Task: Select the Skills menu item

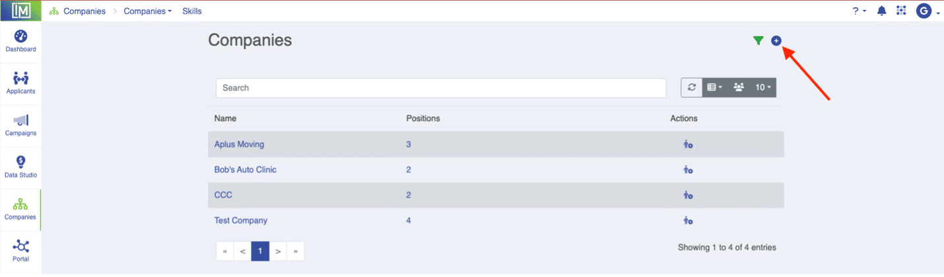Action: pyautogui.click(x=192, y=11)
